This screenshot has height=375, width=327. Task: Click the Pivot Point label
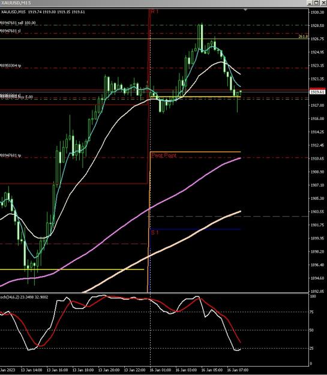tap(164, 155)
